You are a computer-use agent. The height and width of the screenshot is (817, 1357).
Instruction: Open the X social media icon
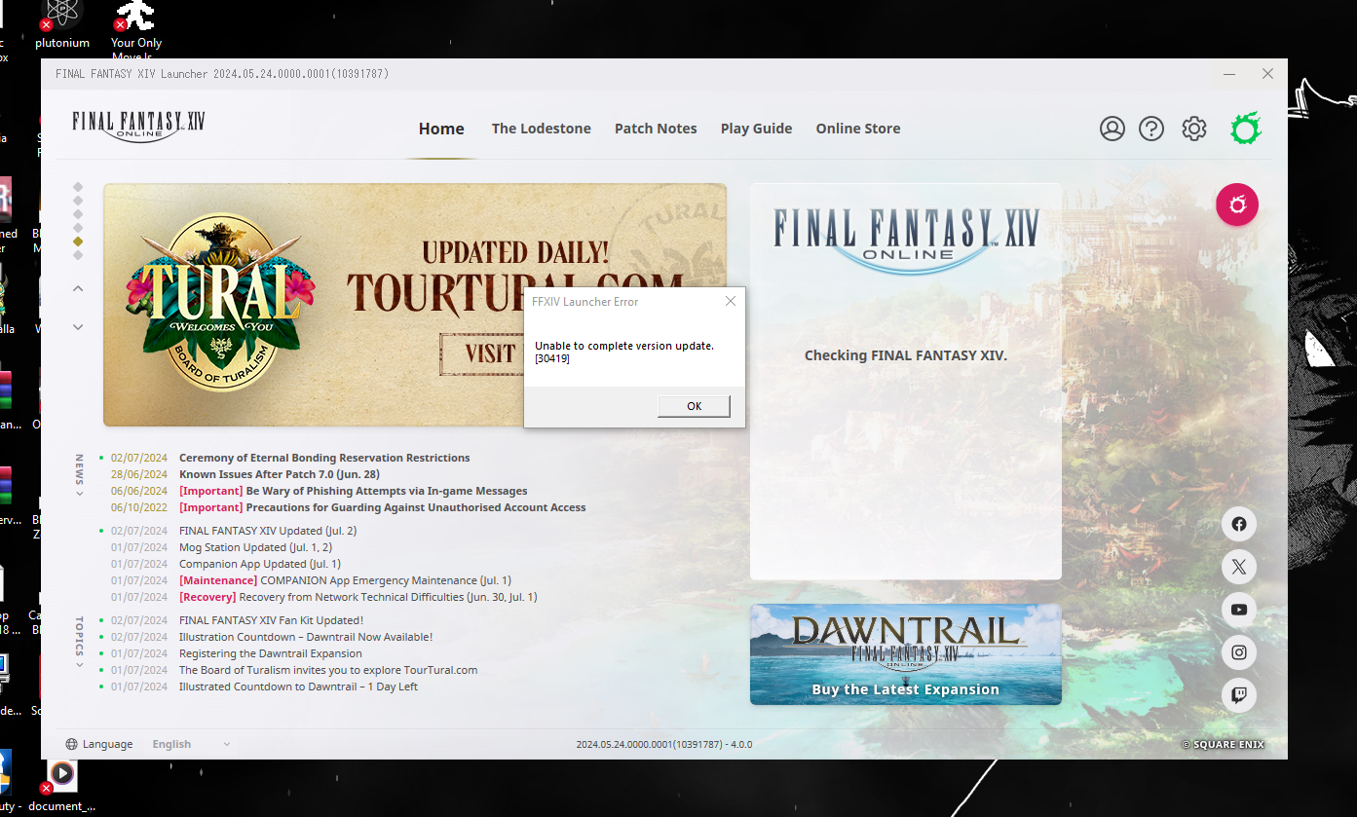coord(1238,567)
